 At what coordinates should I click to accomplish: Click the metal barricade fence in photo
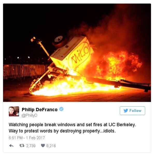(25, 71)
